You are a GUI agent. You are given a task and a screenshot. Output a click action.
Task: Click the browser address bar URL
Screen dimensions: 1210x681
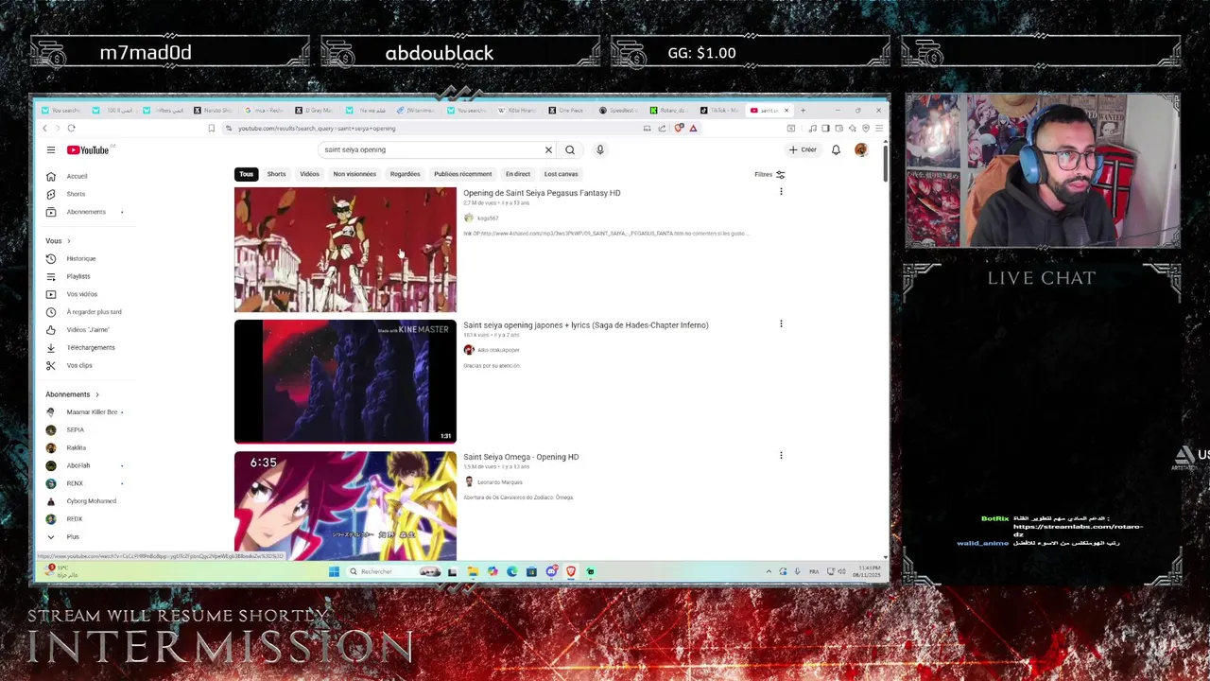317,129
